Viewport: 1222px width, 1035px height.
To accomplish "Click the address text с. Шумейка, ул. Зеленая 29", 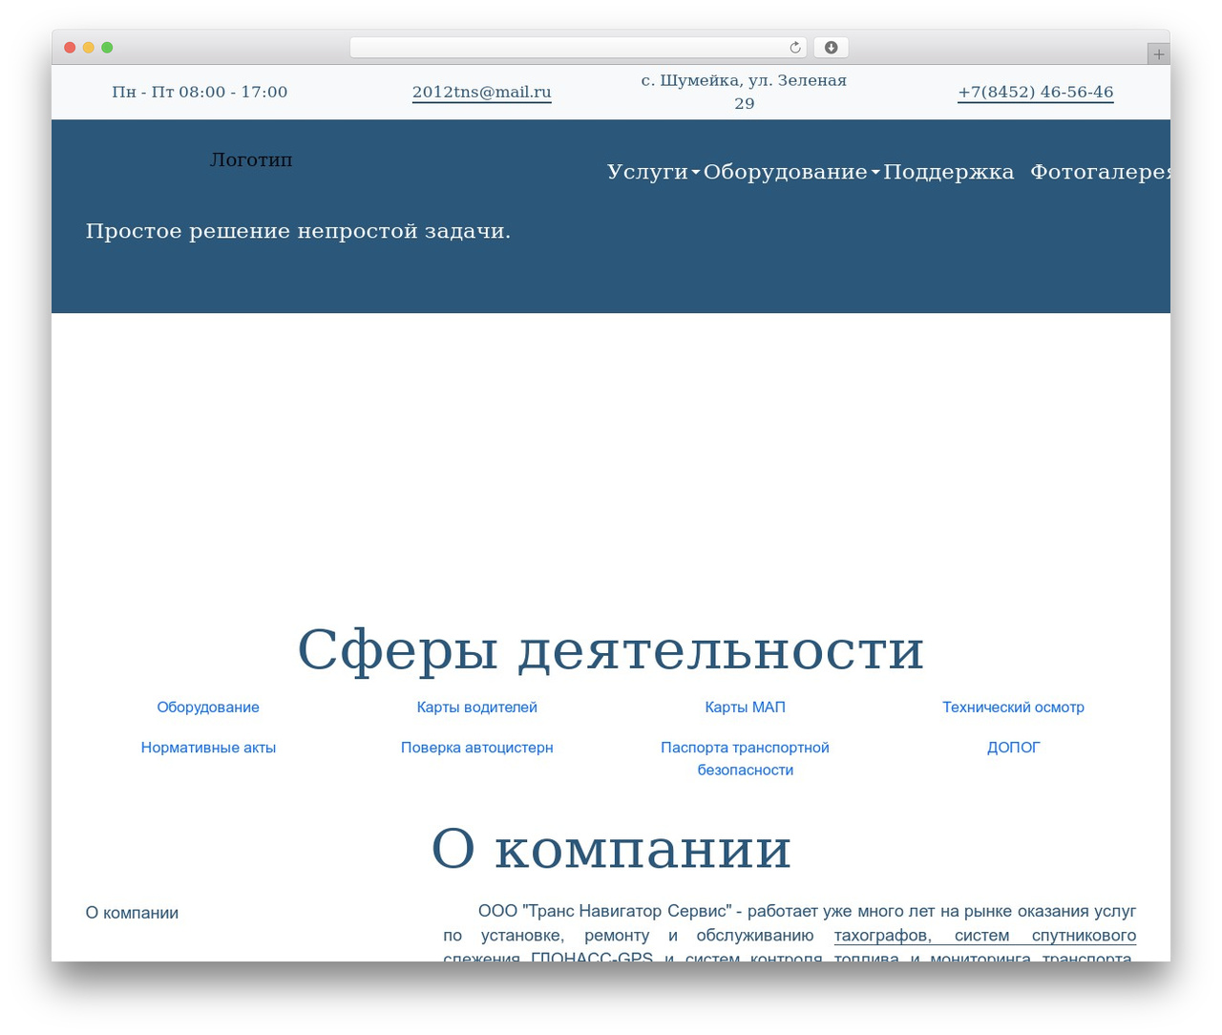I will 745,92.
